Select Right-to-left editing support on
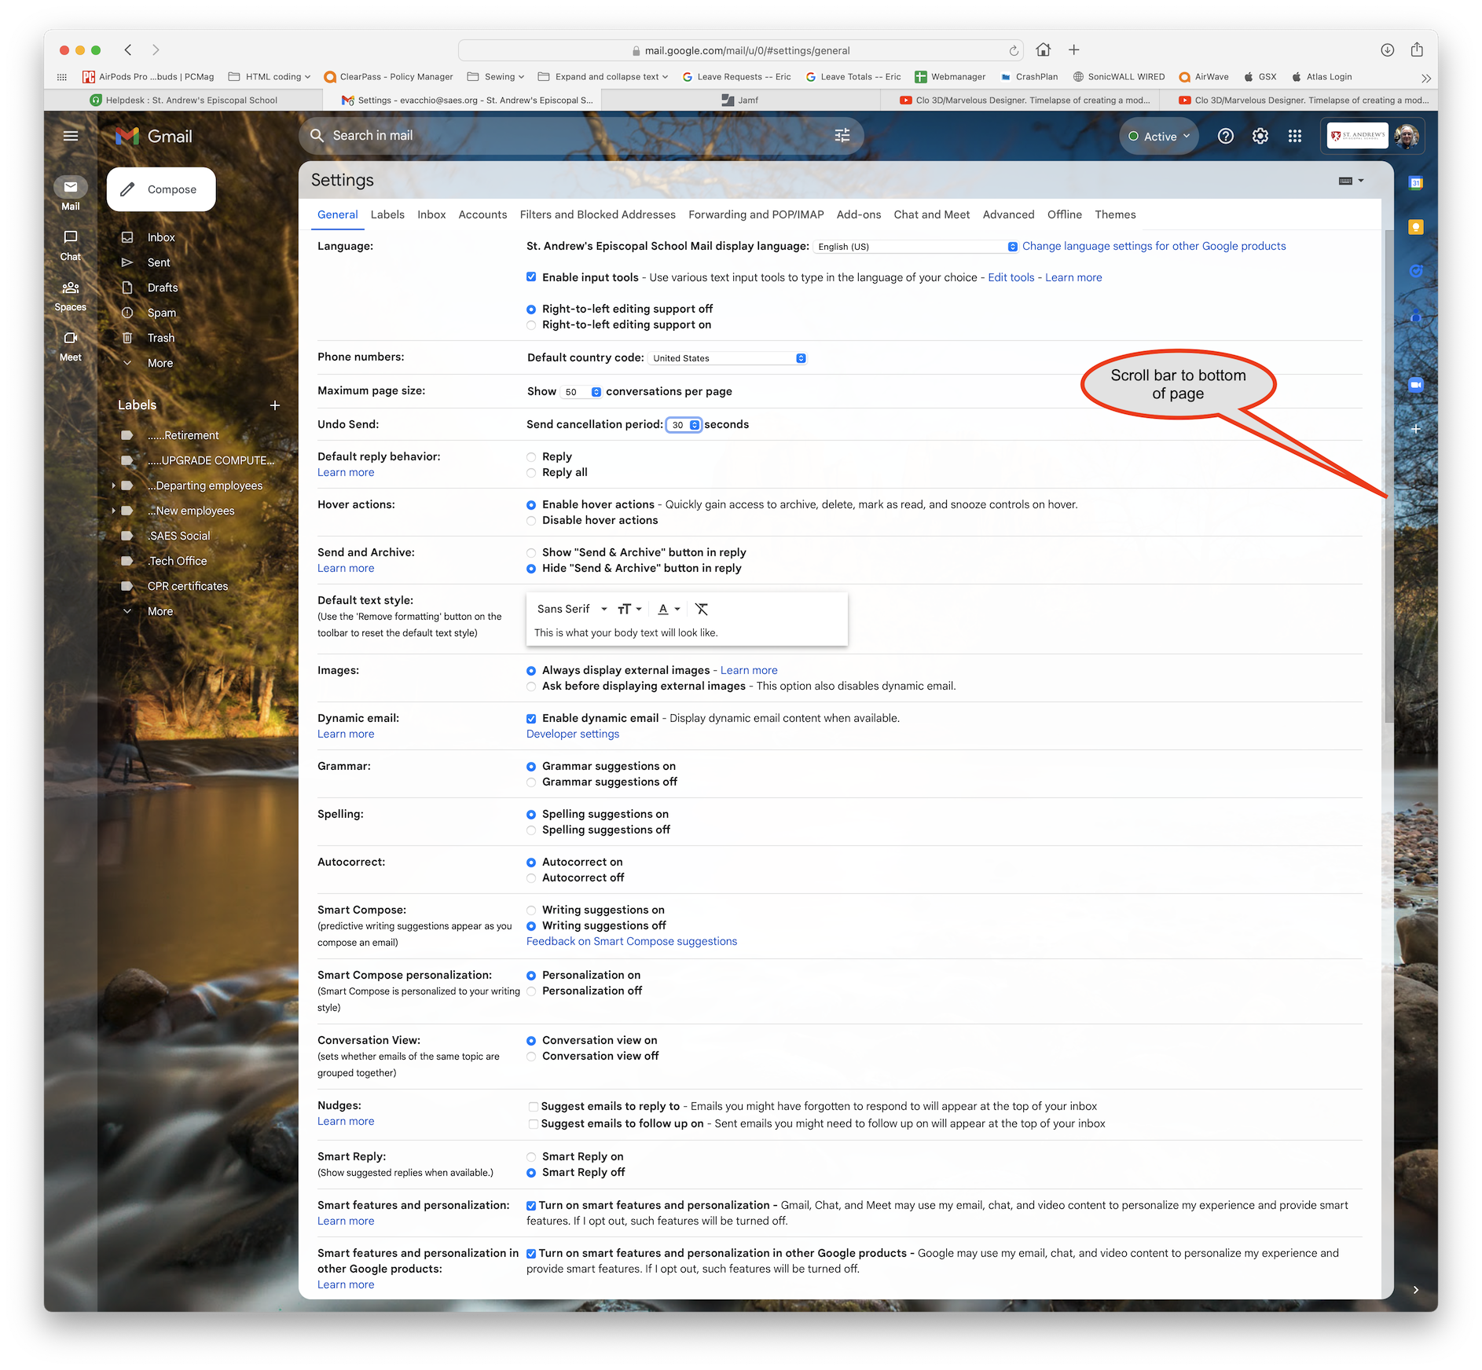The height and width of the screenshot is (1370, 1482). [x=531, y=325]
